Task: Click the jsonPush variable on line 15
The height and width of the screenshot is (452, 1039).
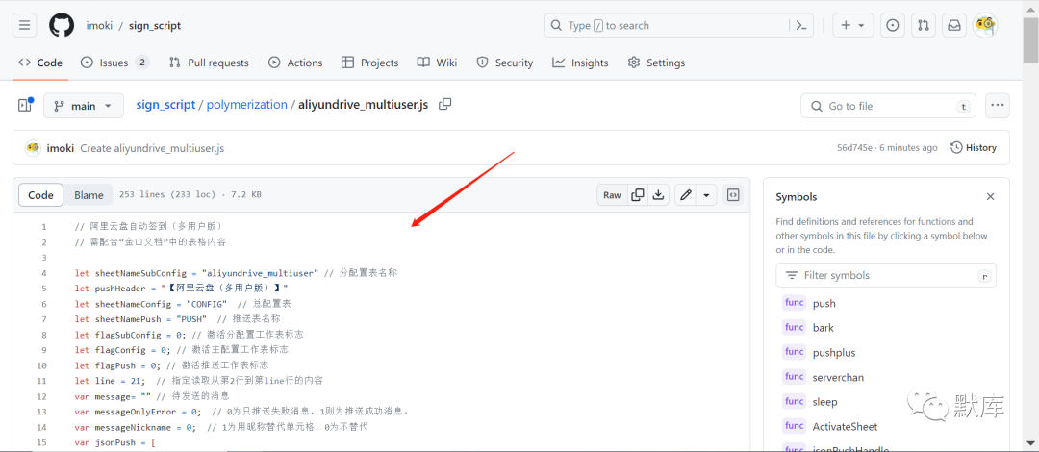Action: click(x=115, y=442)
